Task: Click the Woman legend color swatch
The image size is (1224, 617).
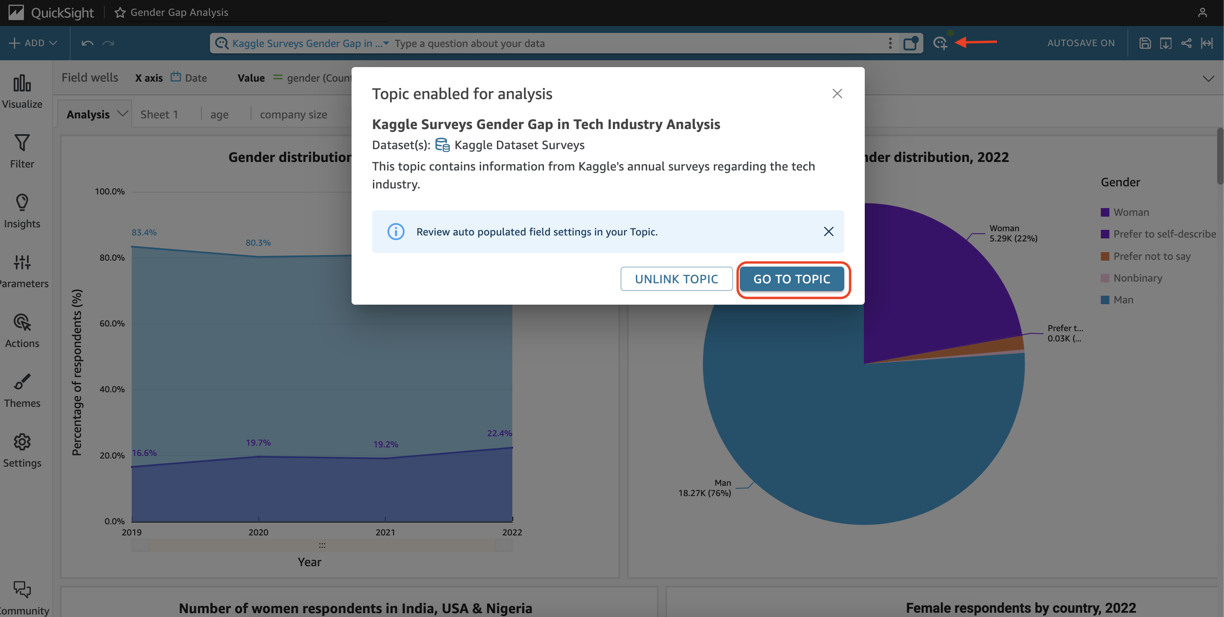Action: (1105, 212)
